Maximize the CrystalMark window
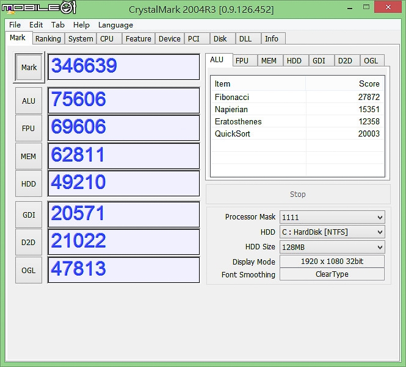 tap(366, 7)
